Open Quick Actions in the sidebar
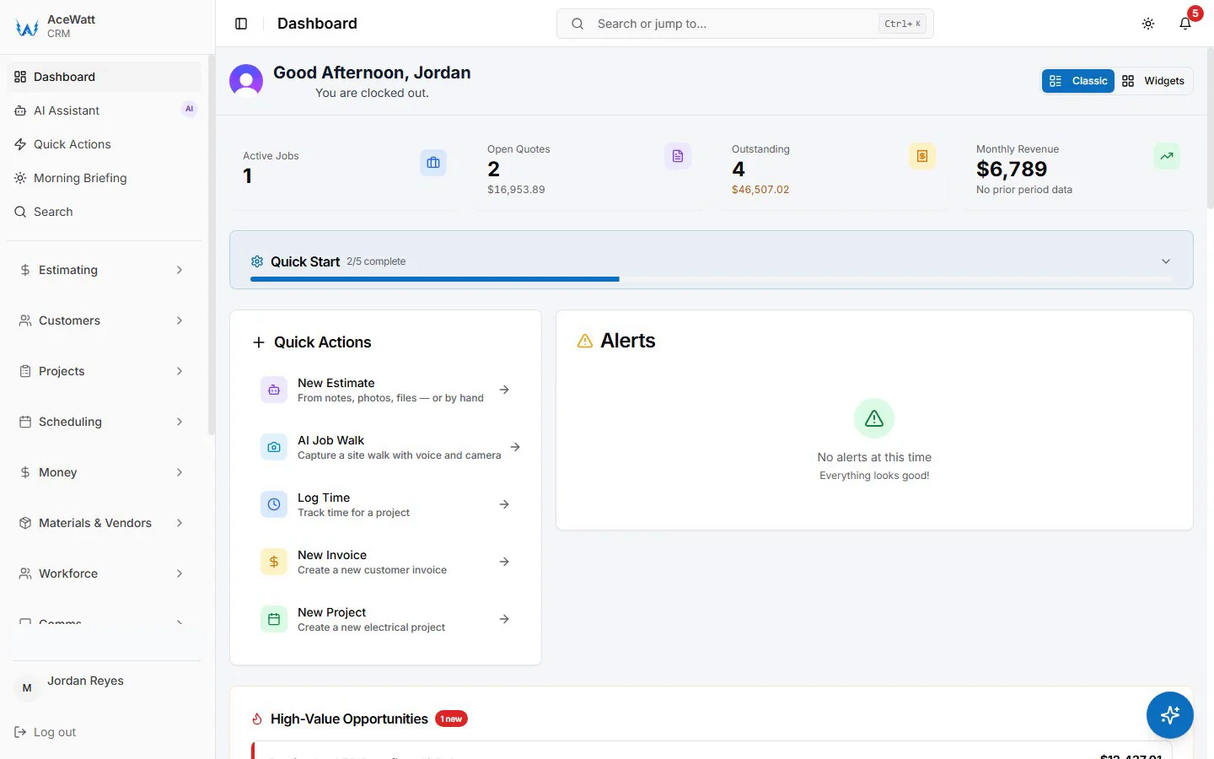The image size is (1214, 759). coord(105,144)
